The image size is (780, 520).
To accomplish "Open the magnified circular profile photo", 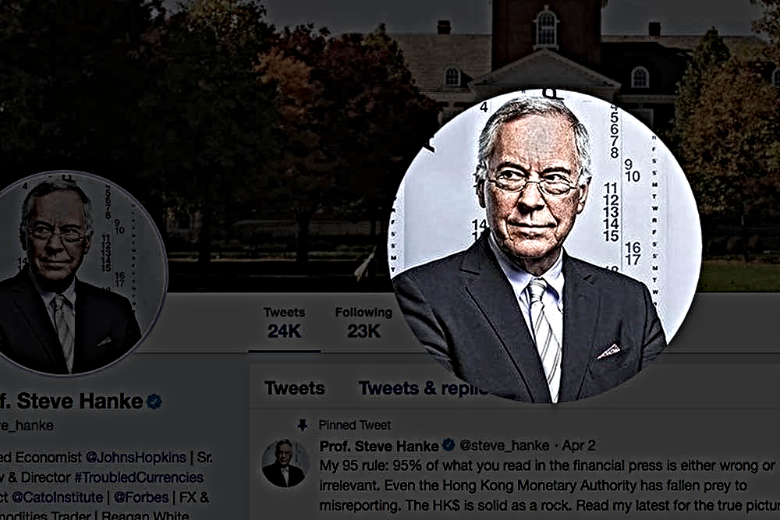I will point(544,247).
